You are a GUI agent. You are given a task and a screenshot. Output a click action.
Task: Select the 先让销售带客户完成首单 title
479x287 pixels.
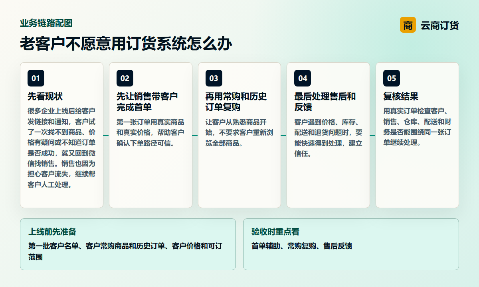click(147, 102)
